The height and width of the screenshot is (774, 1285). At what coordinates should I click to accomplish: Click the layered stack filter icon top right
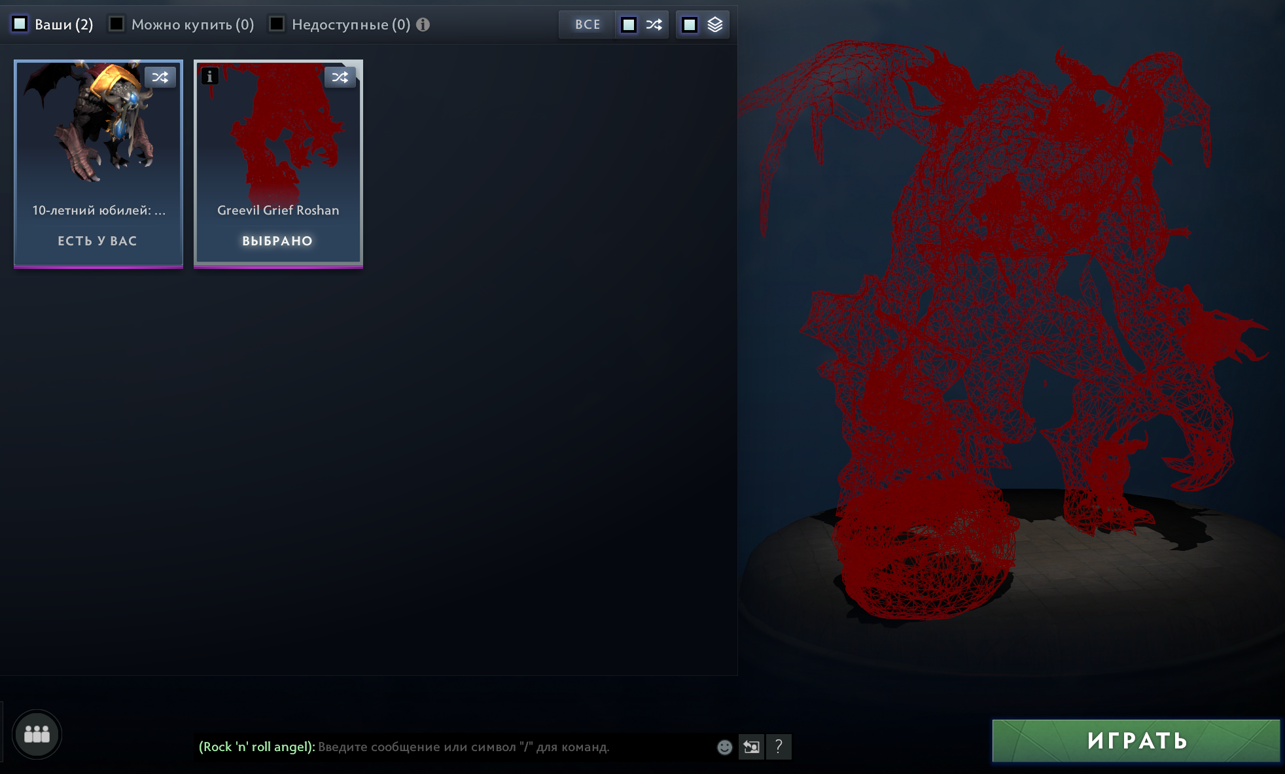(716, 24)
